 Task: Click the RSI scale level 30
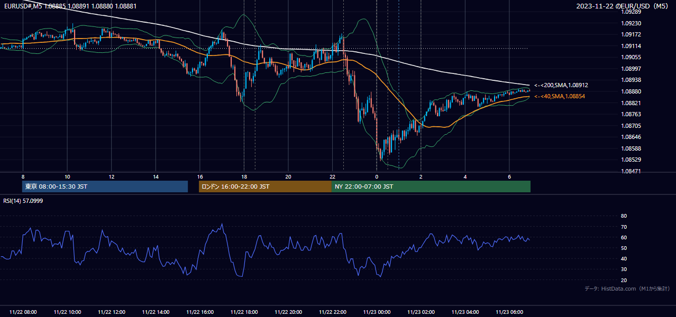pos(624,269)
